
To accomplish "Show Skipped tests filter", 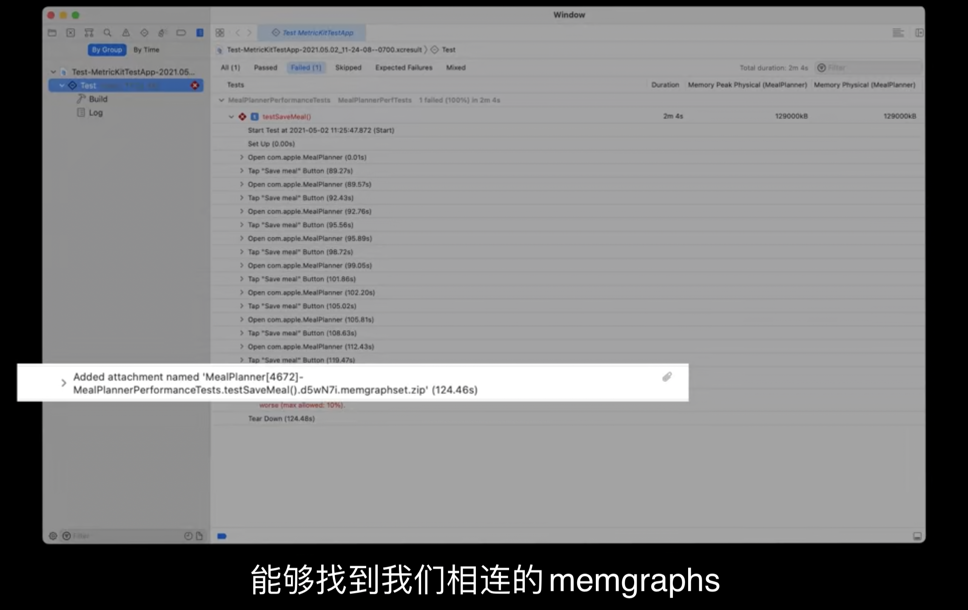I will tap(348, 68).
